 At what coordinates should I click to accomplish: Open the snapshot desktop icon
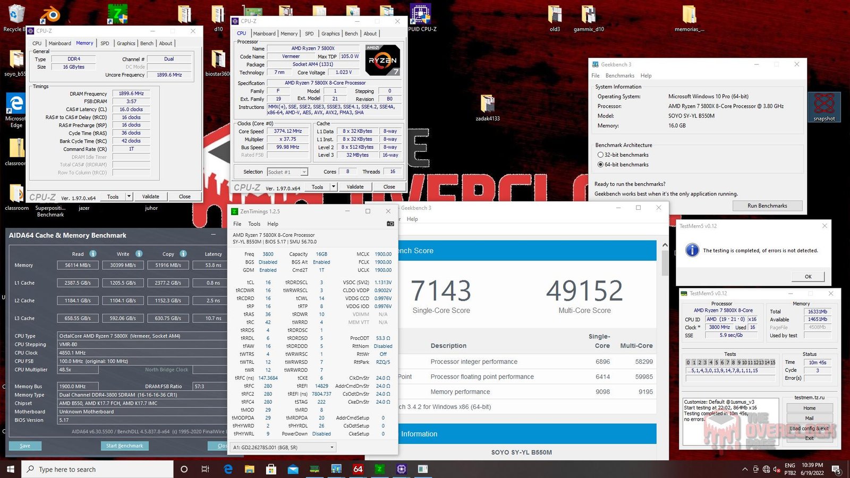[x=824, y=107]
